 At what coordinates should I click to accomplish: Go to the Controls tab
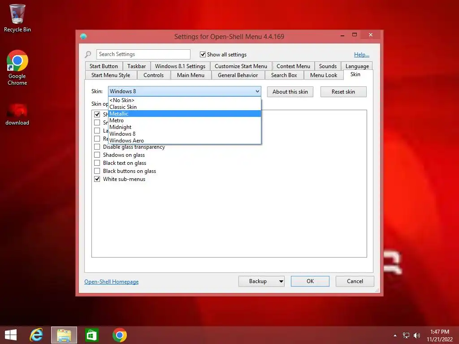pos(153,75)
